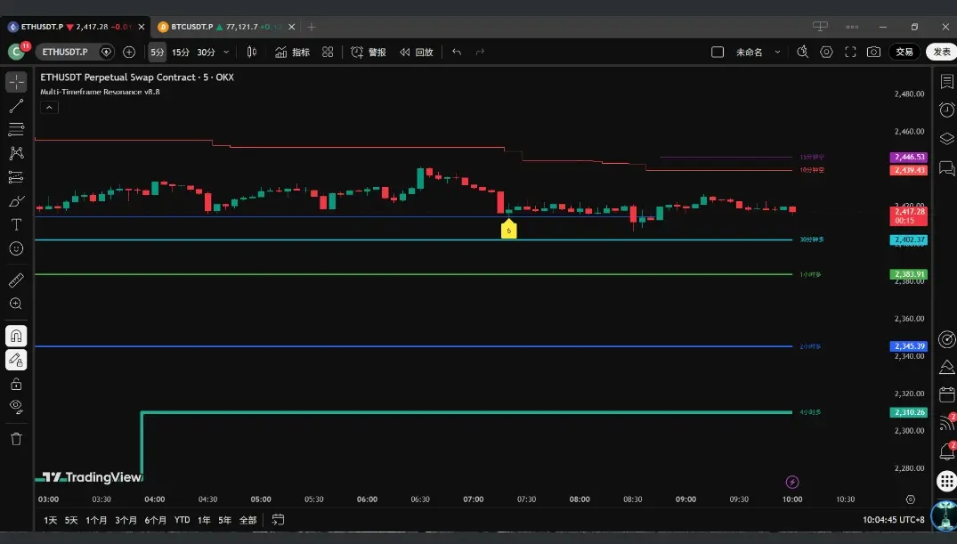Open the indicators menu (指标)
957x544 pixels.
pos(292,52)
